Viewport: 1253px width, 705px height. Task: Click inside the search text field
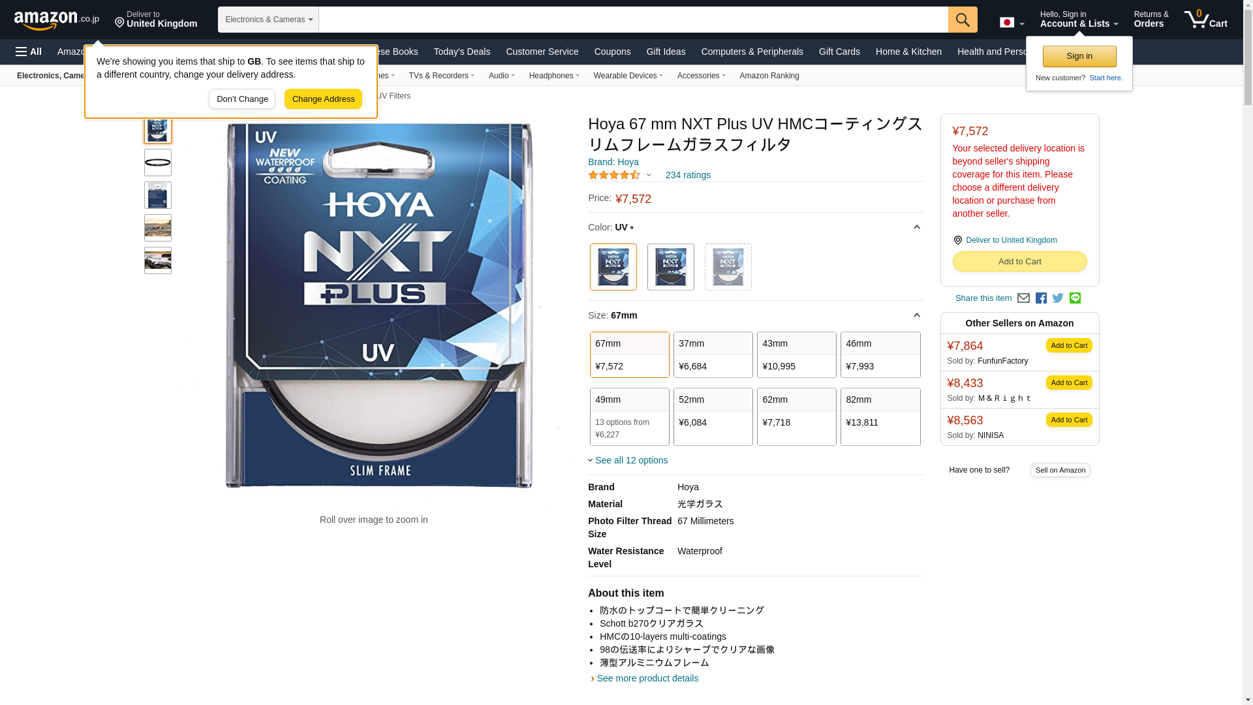[633, 20]
